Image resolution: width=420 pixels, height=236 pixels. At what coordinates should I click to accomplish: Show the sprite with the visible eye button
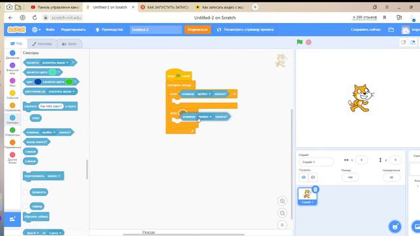[x=303, y=177]
